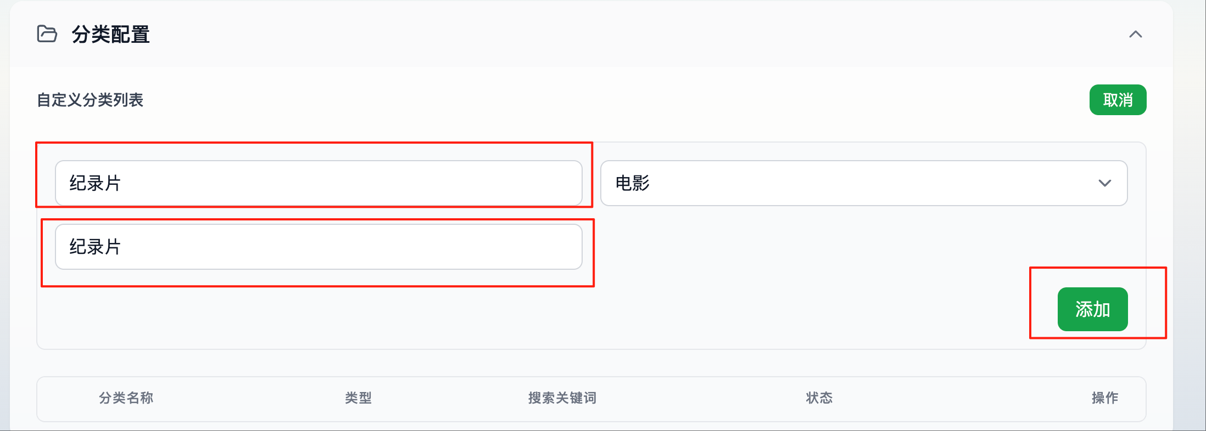Collapse the 分类配置 section with the chevron
This screenshot has width=1206, height=431.
tap(1135, 35)
